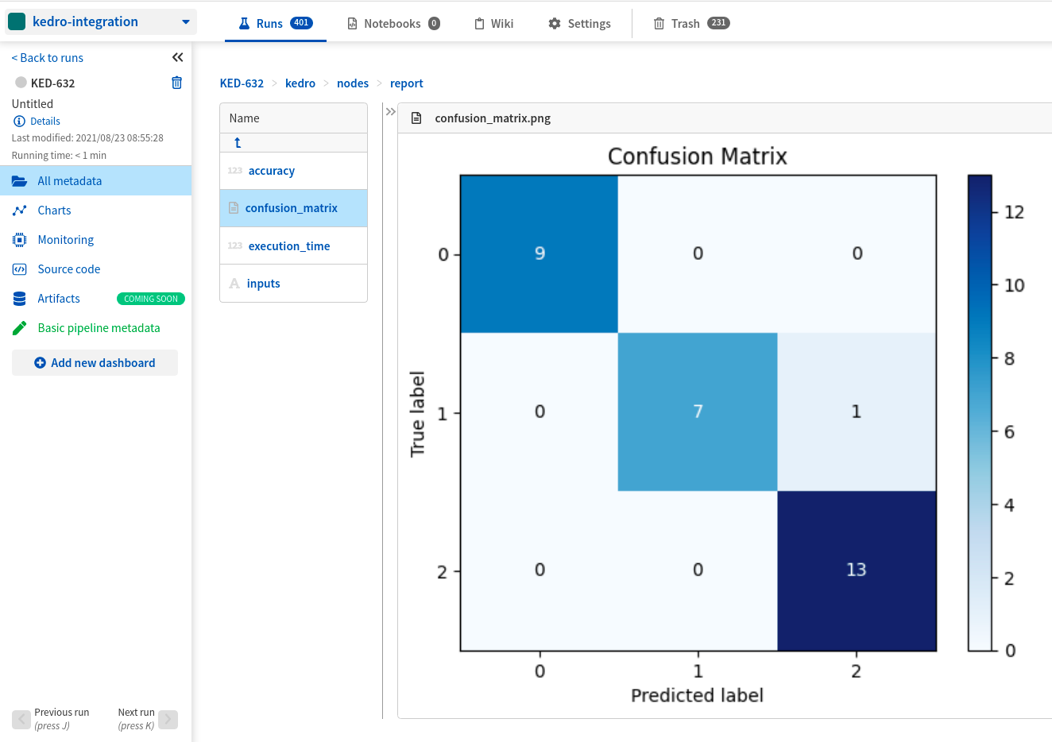Open run Details via the info icon
1052x742 pixels.
click(x=17, y=121)
